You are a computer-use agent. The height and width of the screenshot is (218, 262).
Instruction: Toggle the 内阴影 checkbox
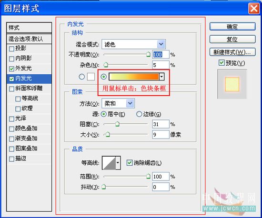point(11,59)
